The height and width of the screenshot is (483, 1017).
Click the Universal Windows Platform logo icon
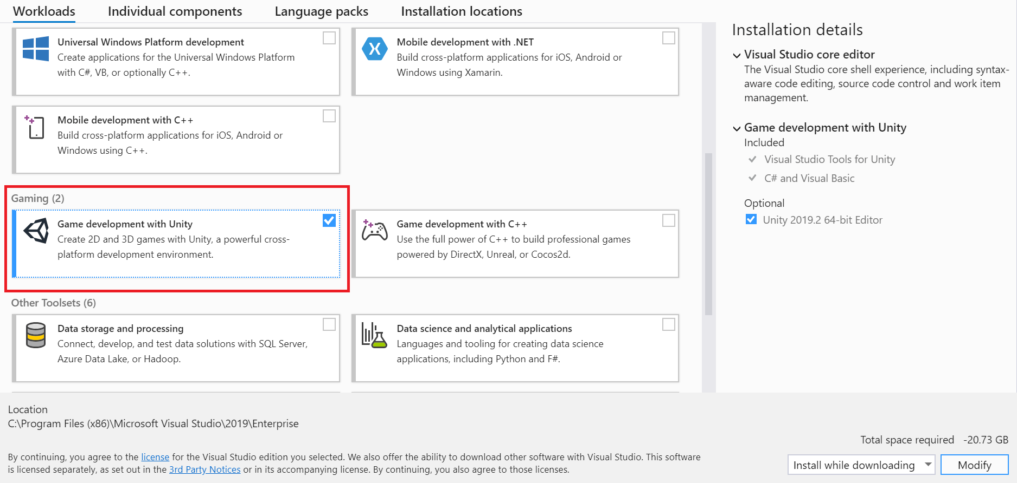pyautogui.click(x=36, y=49)
